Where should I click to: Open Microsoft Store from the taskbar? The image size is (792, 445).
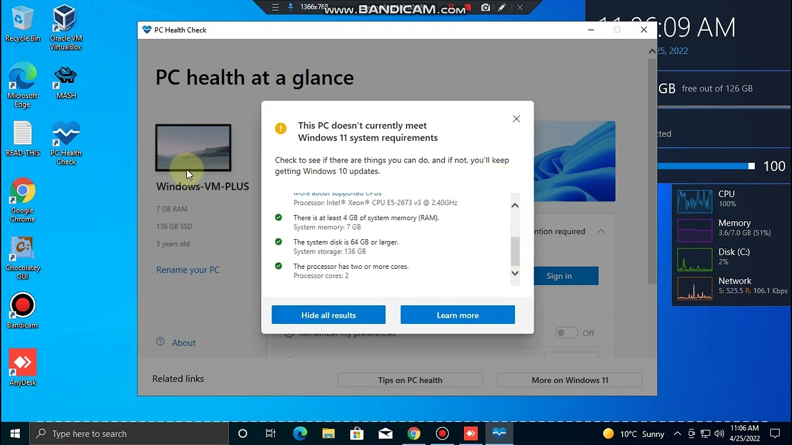tap(356, 433)
